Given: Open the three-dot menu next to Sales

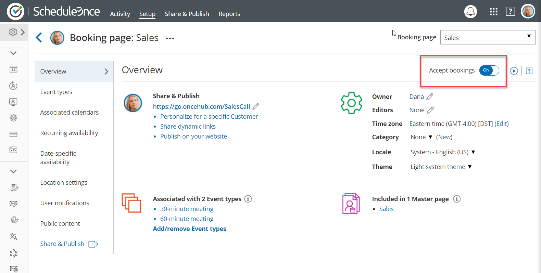Looking at the screenshot, I should (170, 38).
